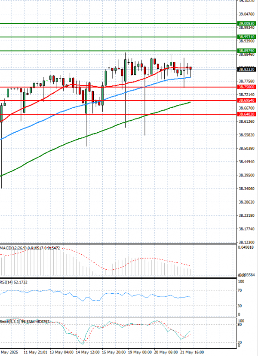Click the 15 May 20:00 time label
The image size is (258, 356).
[x=114, y=352]
